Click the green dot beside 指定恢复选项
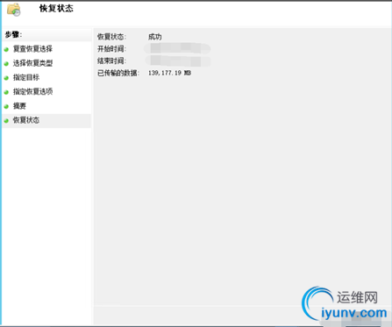The image size is (392, 327). tap(6, 92)
